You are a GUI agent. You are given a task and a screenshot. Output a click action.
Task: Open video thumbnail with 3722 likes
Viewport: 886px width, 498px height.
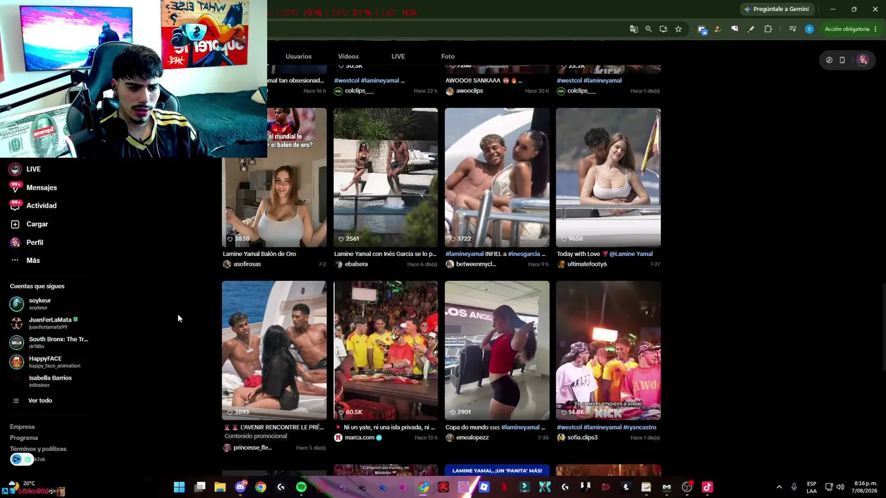[x=497, y=178]
